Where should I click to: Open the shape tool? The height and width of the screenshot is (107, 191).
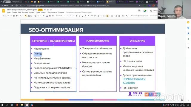(x=36, y=16)
